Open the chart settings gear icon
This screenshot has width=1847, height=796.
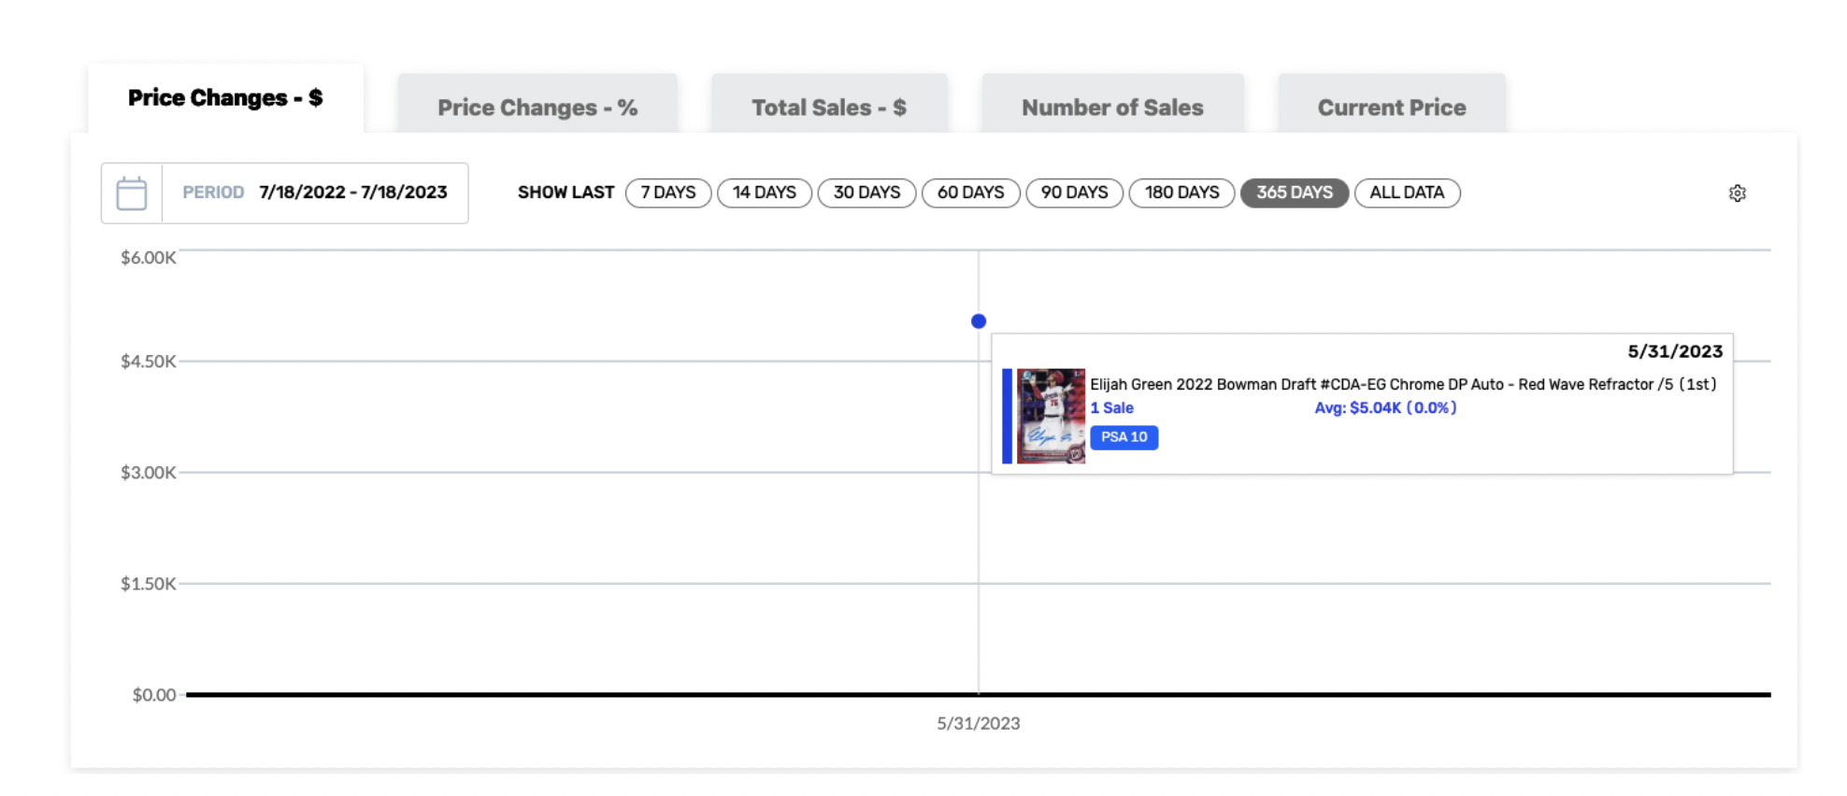pyautogui.click(x=1737, y=193)
